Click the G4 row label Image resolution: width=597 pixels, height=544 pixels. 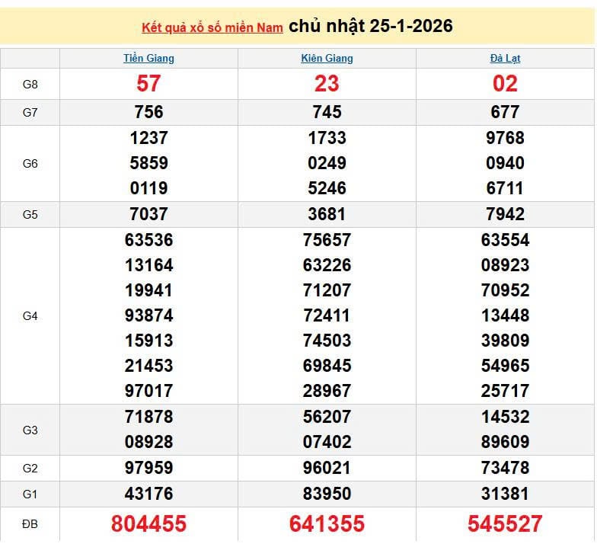click(30, 315)
